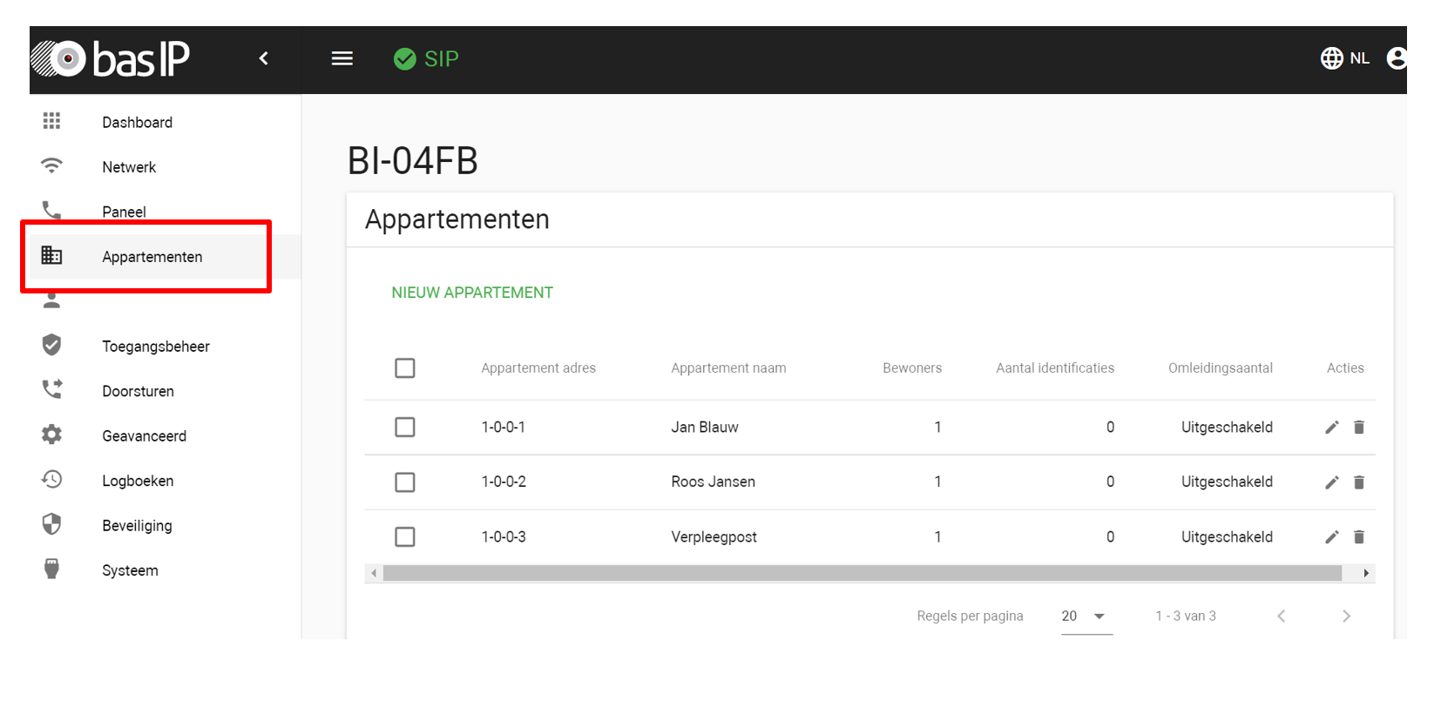The width and height of the screenshot is (1441, 701).
Task: Open the rows per page dropdown showing 20
Action: [x=1086, y=616]
